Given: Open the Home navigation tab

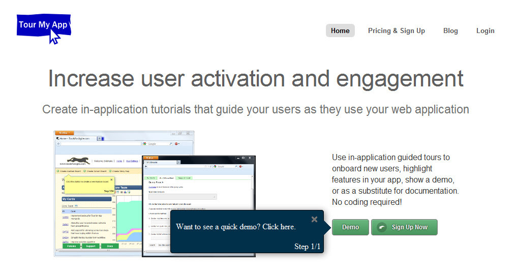Looking at the screenshot, I should point(340,31).
